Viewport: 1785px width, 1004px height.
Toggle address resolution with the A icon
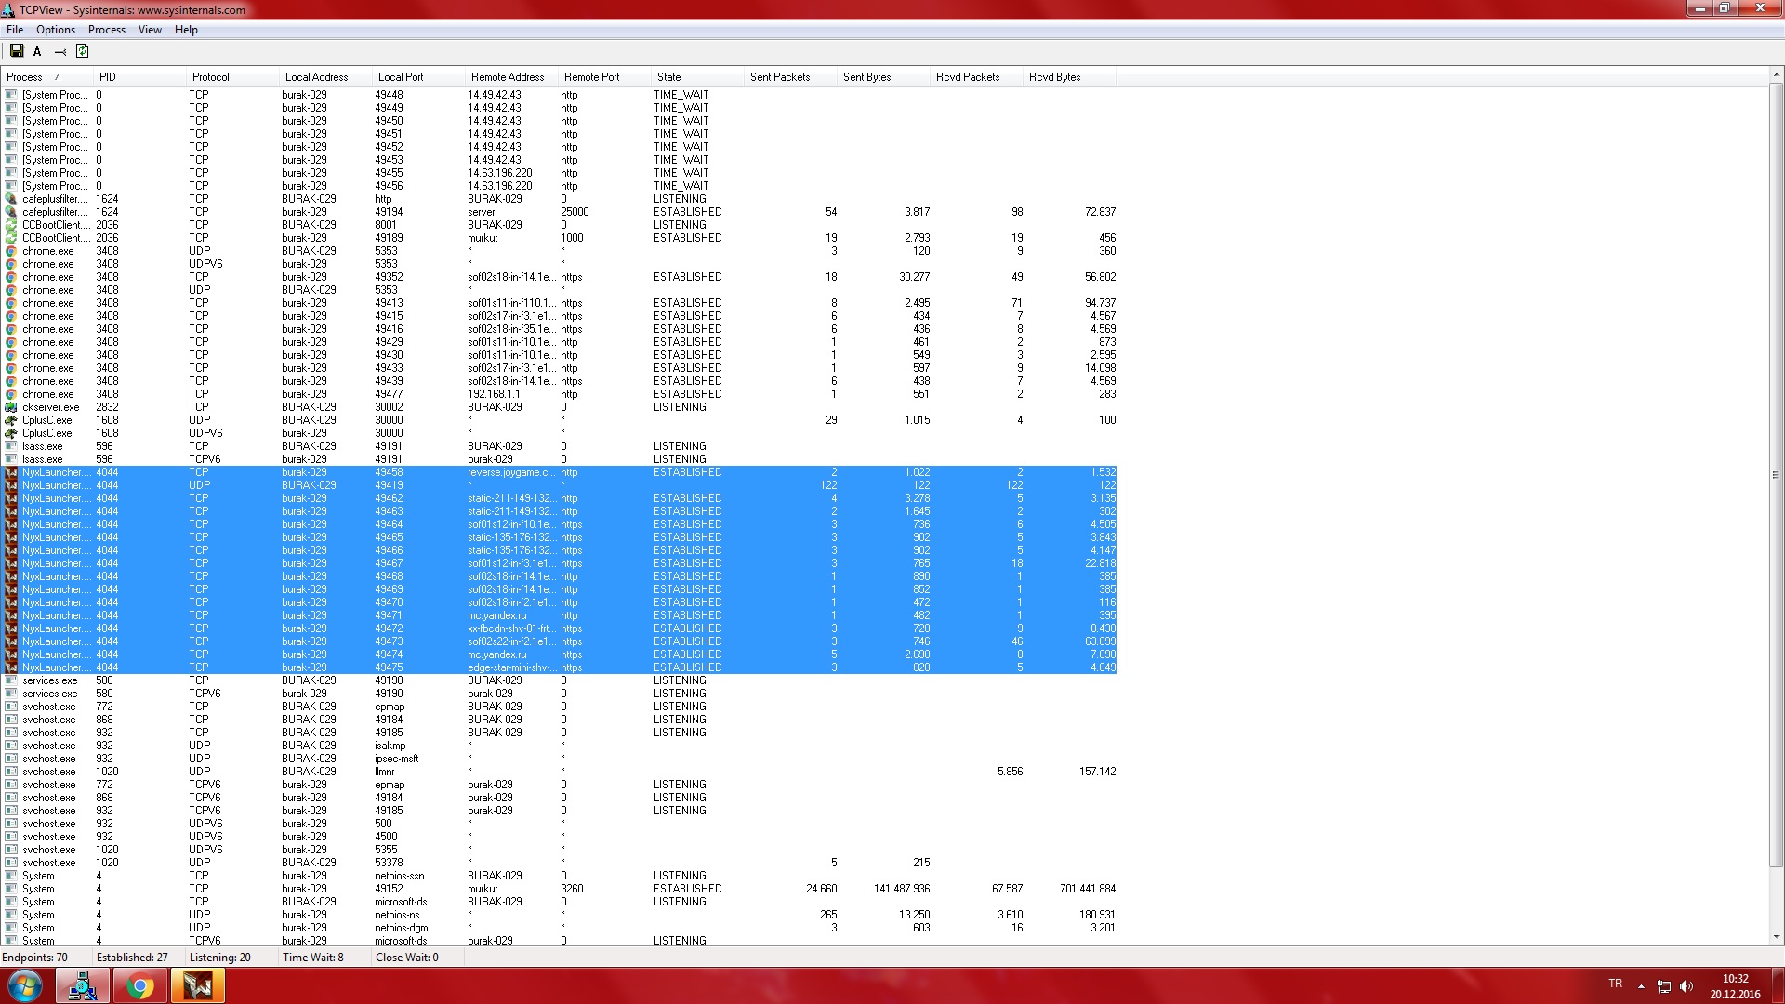click(37, 52)
